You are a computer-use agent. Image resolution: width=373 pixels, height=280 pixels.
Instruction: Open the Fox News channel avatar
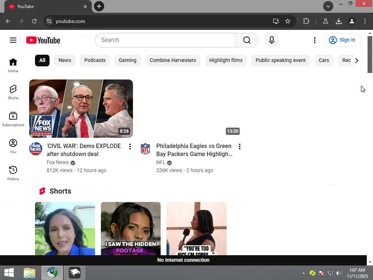(x=36, y=149)
